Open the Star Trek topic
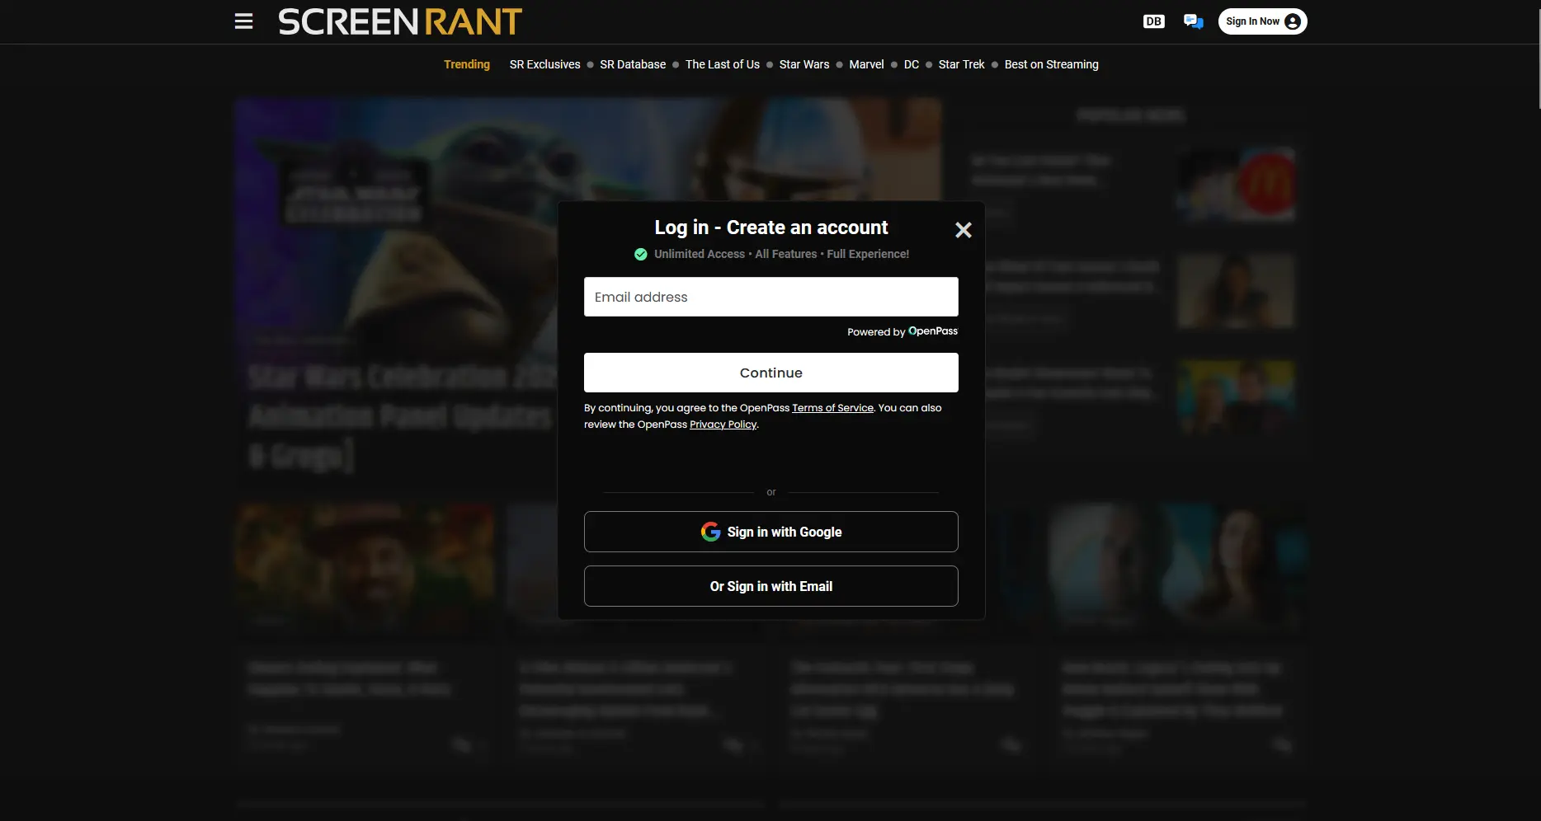 [x=962, y=64]
